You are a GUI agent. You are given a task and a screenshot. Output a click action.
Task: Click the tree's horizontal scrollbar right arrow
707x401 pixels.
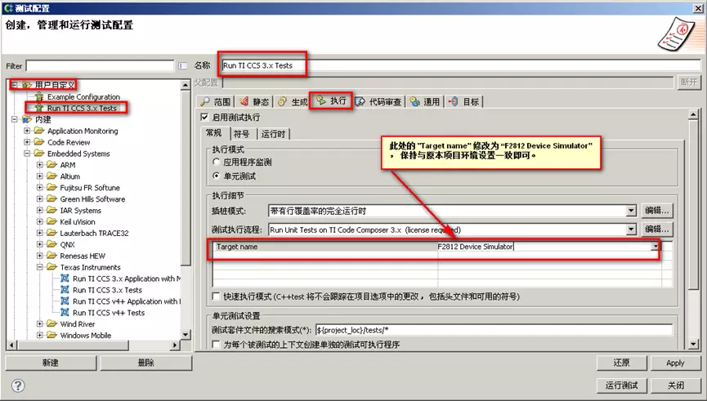pos(175,345)
